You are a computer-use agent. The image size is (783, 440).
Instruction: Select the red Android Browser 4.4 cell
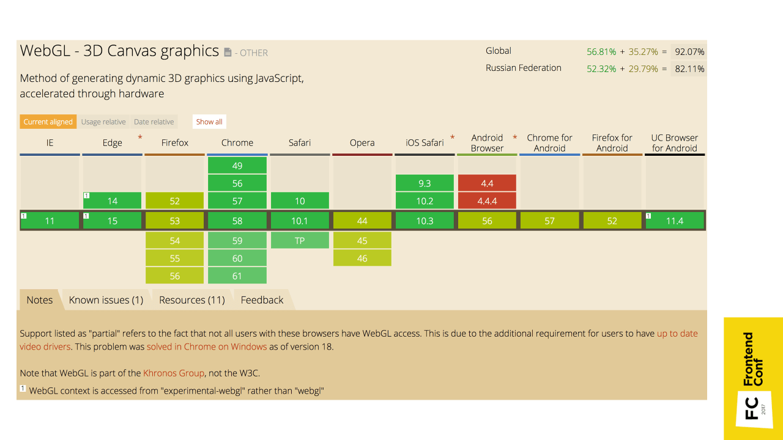(x=488, y=183)
